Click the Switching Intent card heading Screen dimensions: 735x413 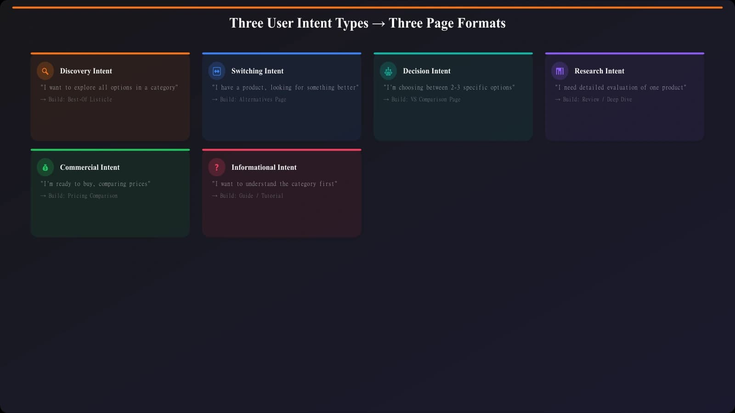(x=257, y=71)
